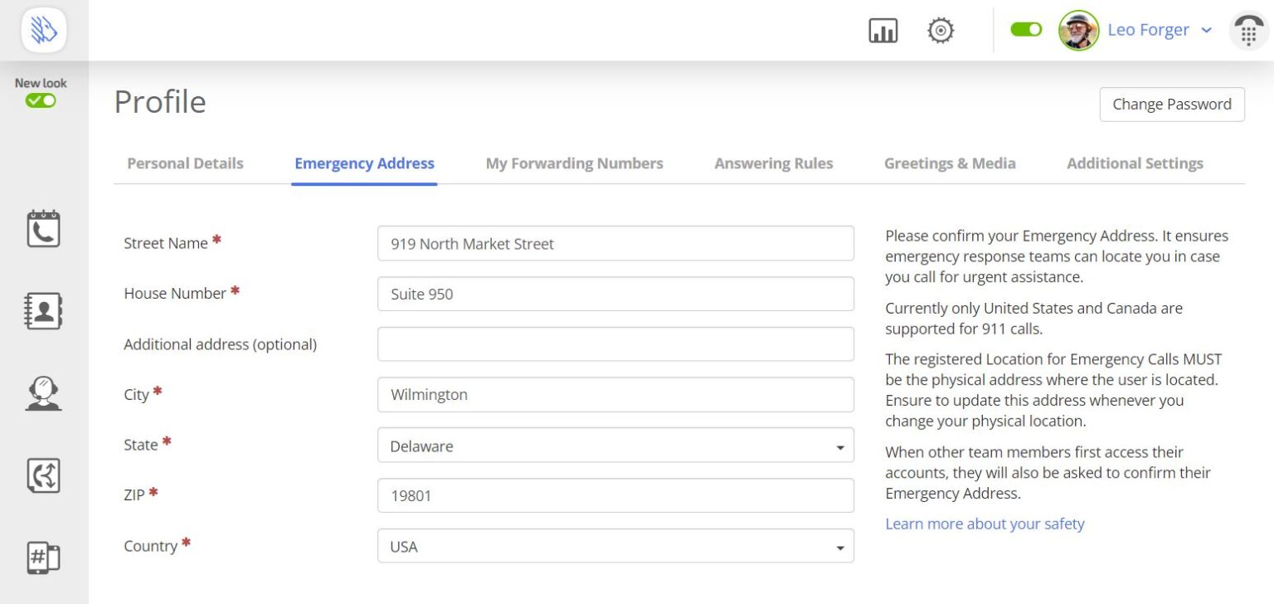Click the app logo icon
Screen dimensions: 1274x604
(44, 31)
